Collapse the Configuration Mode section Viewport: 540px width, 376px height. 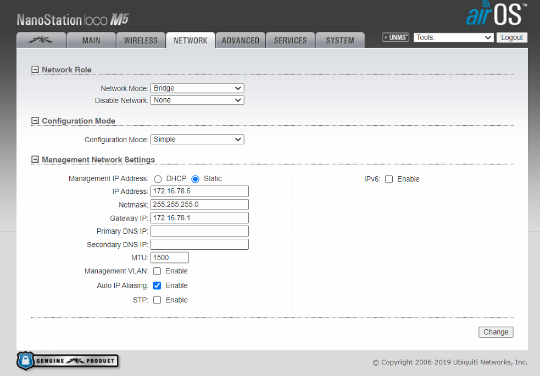(x=35, y=121)
